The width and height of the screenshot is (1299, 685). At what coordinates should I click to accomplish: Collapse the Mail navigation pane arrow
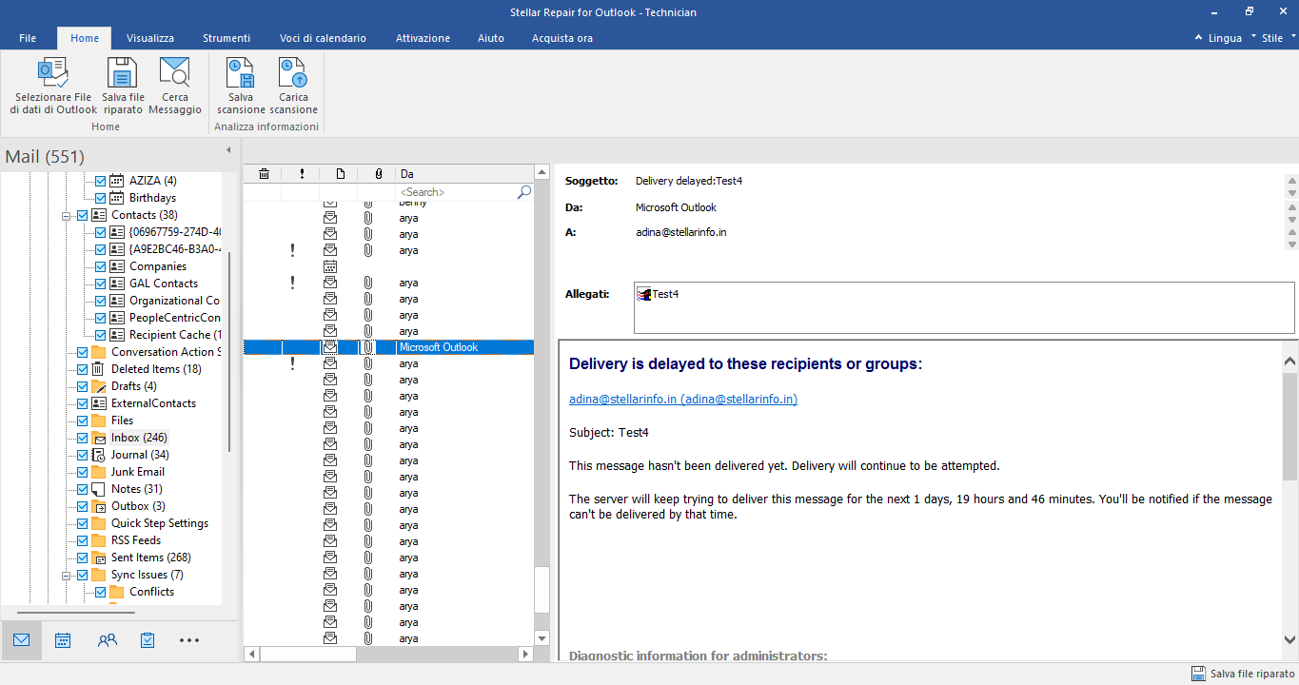click(228, 150)
